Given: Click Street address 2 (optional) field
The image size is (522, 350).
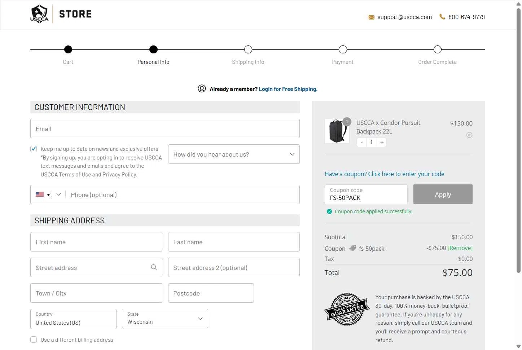Looking at the screenshot, I should (234, 267).
